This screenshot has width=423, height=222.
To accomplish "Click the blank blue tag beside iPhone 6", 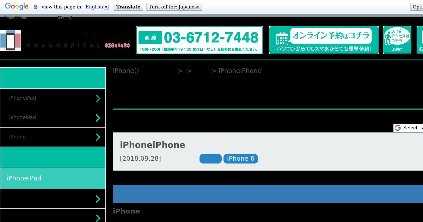I will 210,159.
